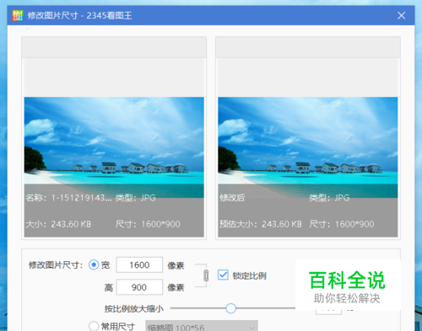
Task: Click the original image preview thumbnail
Action: [x=114, y=147]
